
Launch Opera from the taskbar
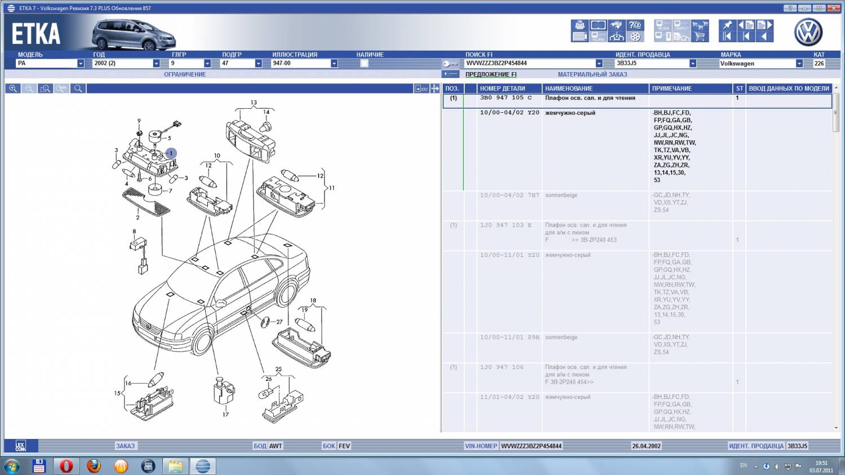[x=66, y=466]
